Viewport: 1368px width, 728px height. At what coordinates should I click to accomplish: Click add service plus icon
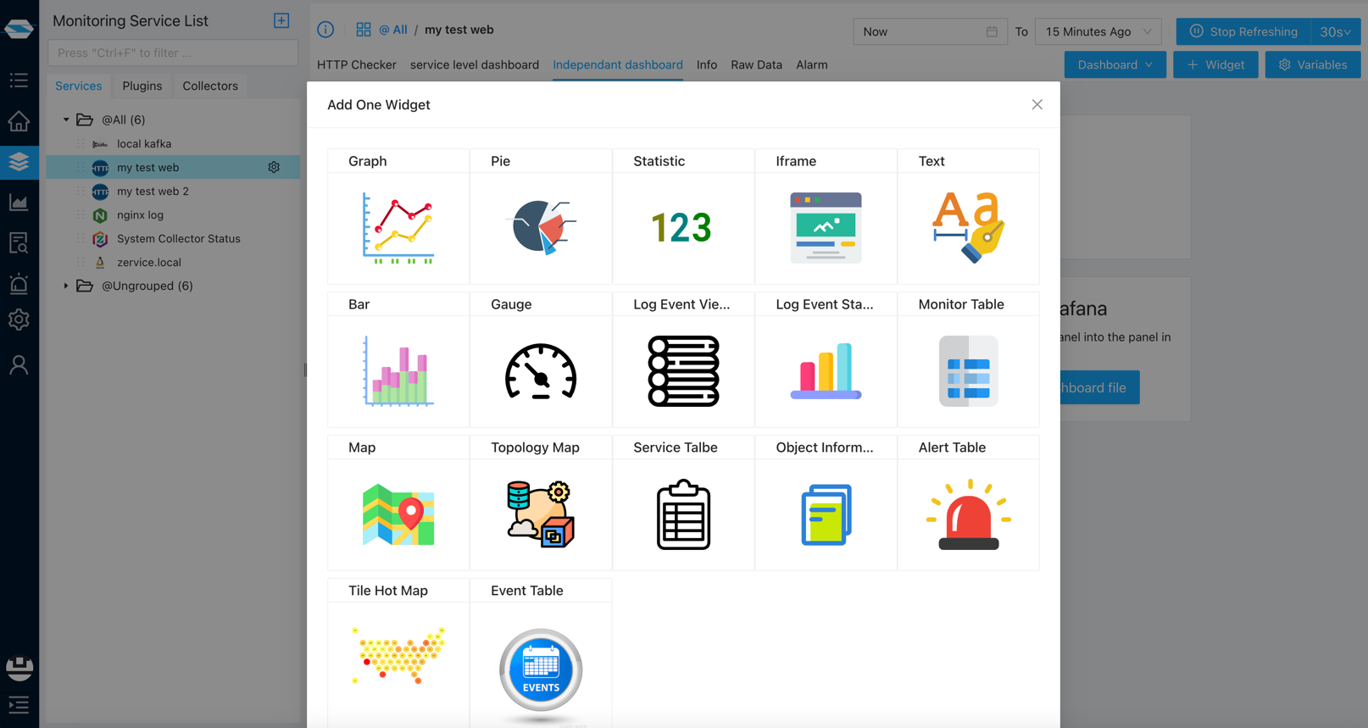281,20
